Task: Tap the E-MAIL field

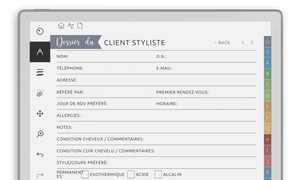Action: pyautogui.click(x=206, y=68)
